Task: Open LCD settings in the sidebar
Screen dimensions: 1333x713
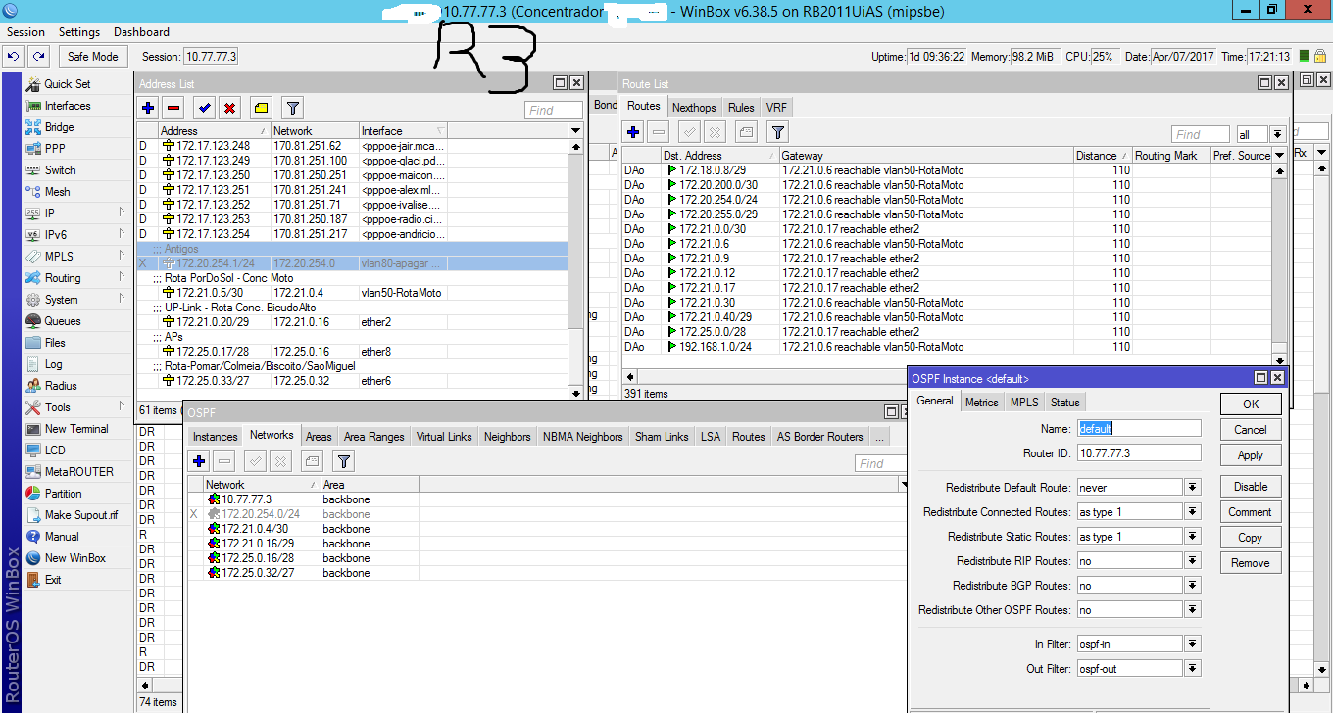Action: pyautogui.click(x=55, y=451)
